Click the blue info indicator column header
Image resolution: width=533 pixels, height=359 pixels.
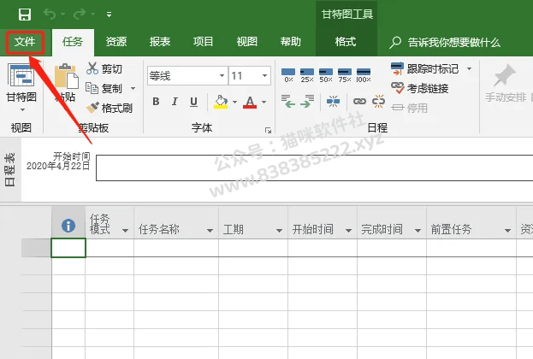click(68, 226)
